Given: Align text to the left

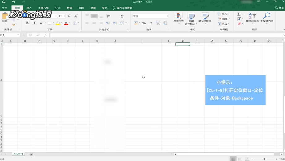Looking at the screenshot, I should [x=87, y=23].
